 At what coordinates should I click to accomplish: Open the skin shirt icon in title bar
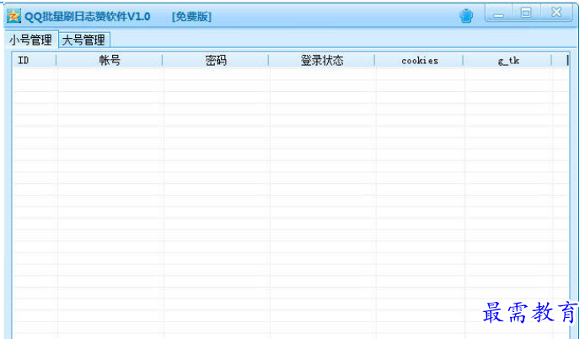click(x=466, y=16)
